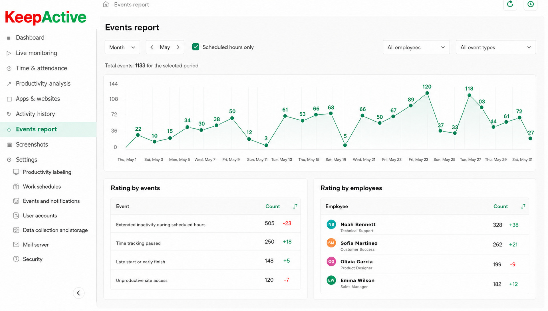The height and width of the screenshot is (311, 548).
Task: Click Extended inactivity during scheduled hours row
Action: [x=205, y=223]
